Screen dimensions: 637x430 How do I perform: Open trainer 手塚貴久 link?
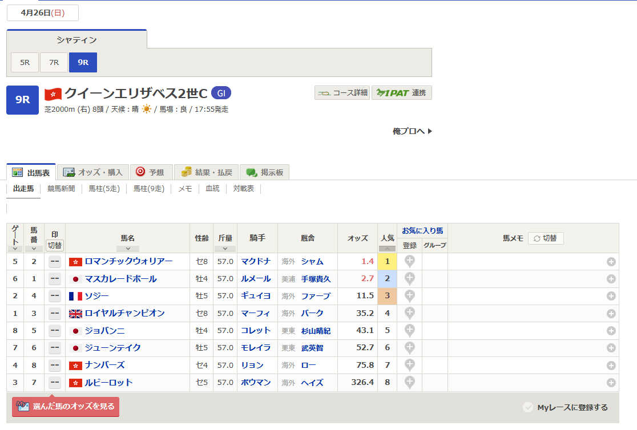point(316,279)
